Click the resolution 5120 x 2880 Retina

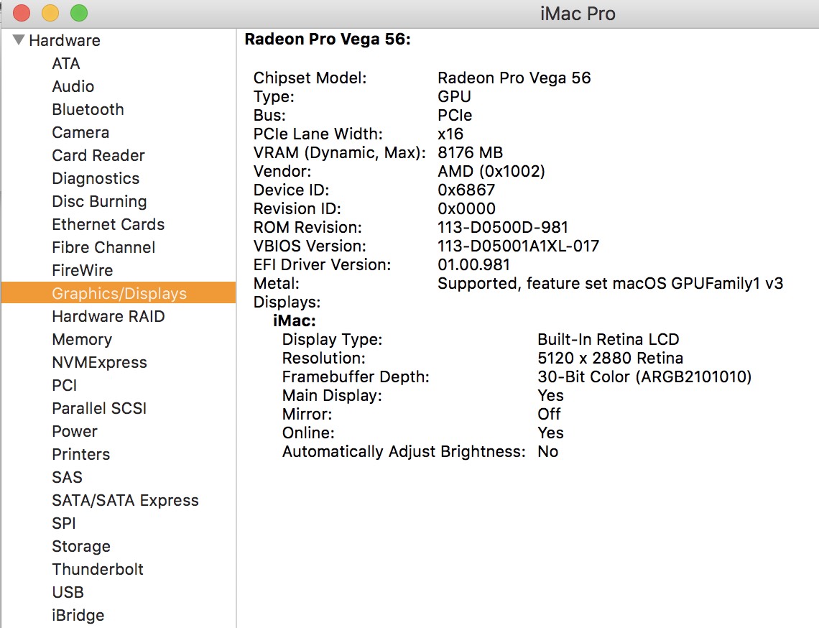click(x=610, y=358)
